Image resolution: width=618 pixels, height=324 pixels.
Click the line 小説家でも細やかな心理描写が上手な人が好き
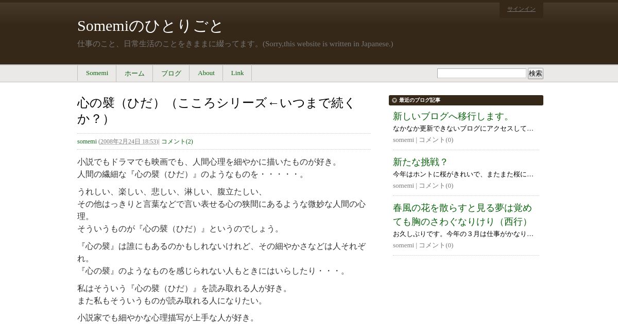[x=167, y=318]
